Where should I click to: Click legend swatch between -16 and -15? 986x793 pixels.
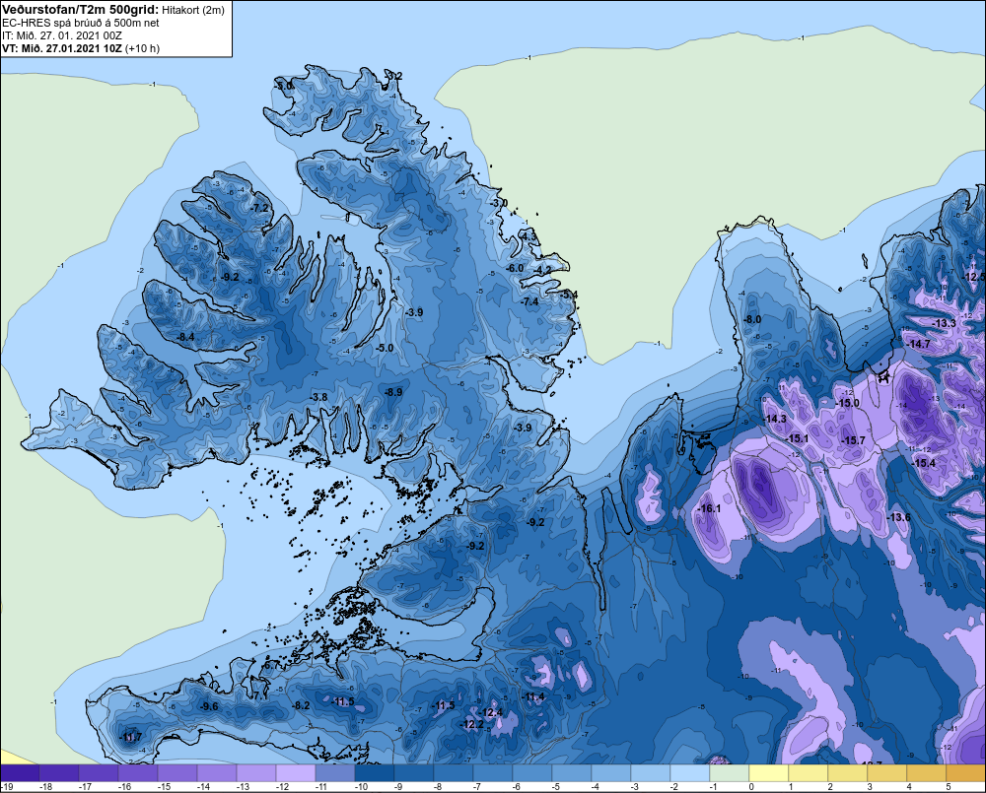click(x=138, y=772)
